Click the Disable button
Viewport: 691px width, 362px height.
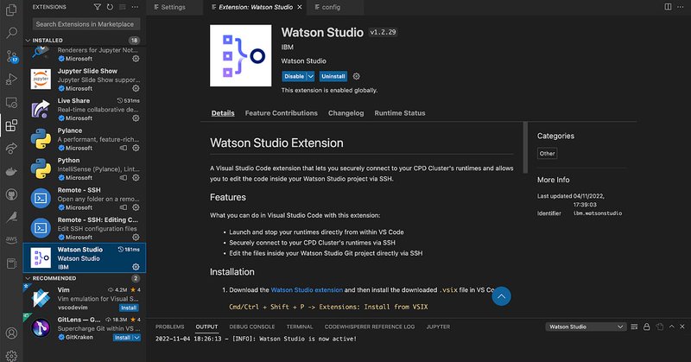tap(294, 76)
